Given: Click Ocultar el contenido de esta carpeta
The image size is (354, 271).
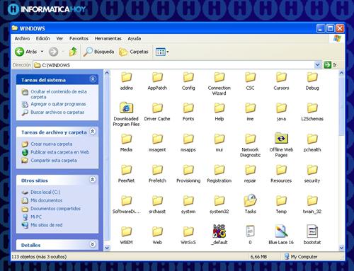Looking at the screenshot, I should pyautogui.click(x=59, y=94).
